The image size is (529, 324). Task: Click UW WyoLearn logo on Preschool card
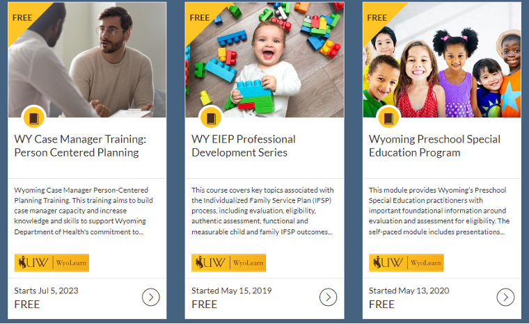pyautogui.click(x=406, y=263)
